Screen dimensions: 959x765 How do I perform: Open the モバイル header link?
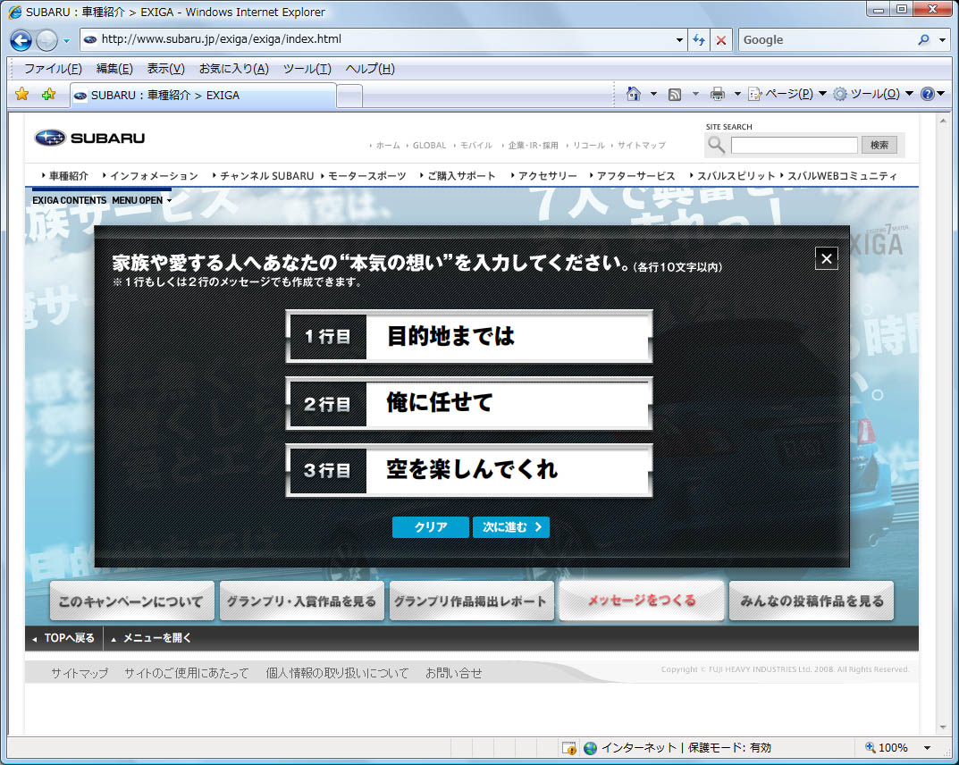[475, 146]
